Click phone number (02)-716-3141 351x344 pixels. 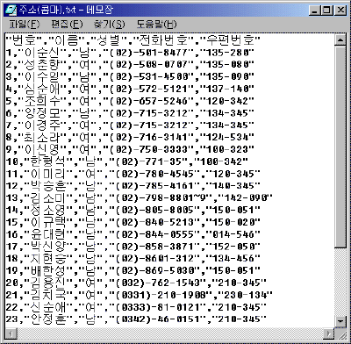tap(149, 137)
